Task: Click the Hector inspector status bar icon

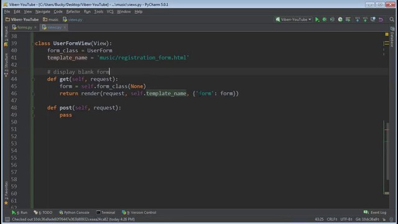Action: pos(392,220)
